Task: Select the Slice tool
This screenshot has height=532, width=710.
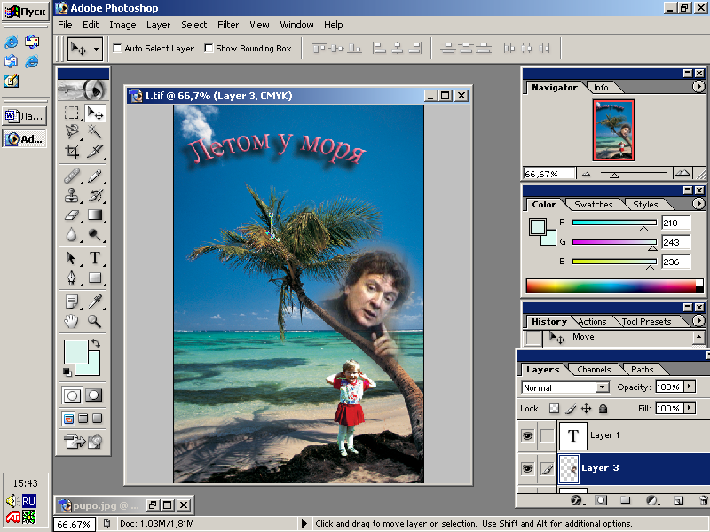Action: pyautogui.click(x=95, y=151)
